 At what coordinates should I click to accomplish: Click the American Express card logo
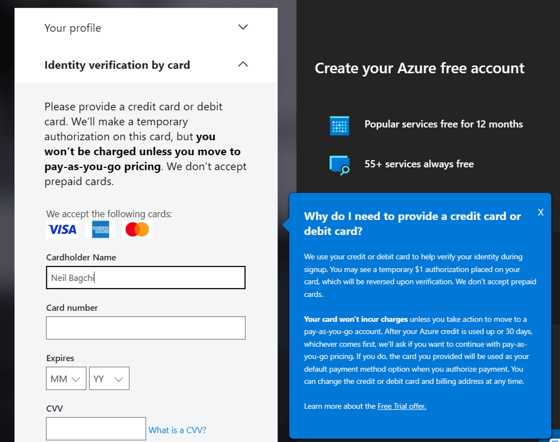click(x=100, y=229)
